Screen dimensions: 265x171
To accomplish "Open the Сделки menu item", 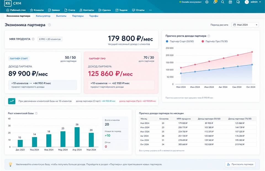I will (105, 10).
